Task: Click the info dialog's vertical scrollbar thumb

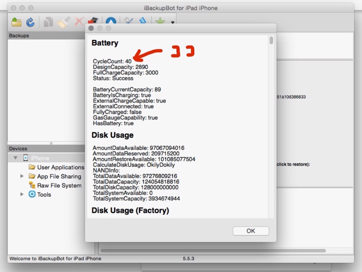Action: tap(271, 40)
